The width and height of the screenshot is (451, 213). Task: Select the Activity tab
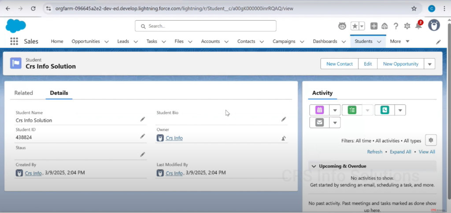322,93
